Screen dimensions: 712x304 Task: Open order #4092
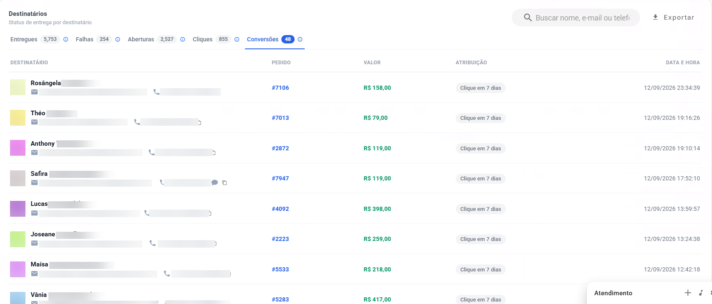(x=280, y=209)
